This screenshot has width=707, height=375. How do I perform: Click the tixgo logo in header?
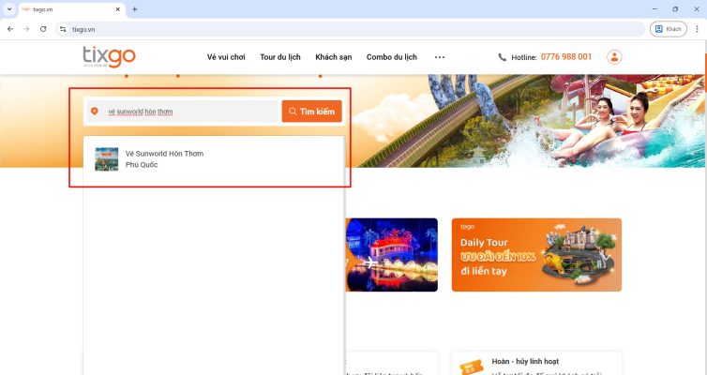(108, 57)
